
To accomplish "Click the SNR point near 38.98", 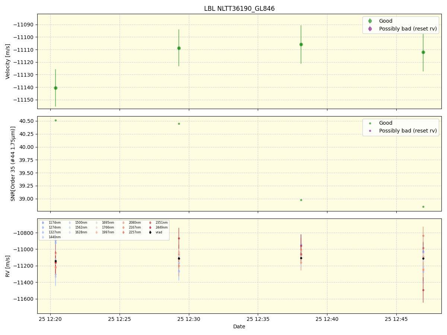I will coord(301,200).
